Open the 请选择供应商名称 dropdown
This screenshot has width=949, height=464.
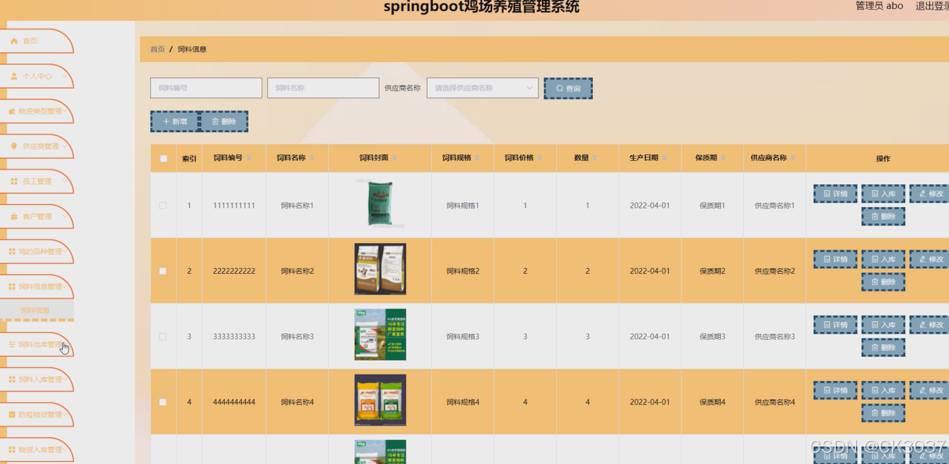[x=482, y=88]
